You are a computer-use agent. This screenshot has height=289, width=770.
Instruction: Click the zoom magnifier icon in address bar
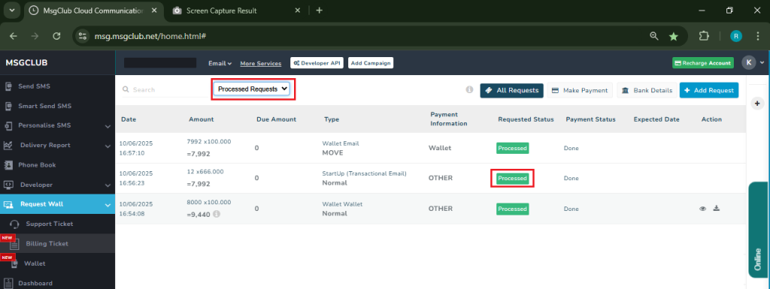coord(653,36)
